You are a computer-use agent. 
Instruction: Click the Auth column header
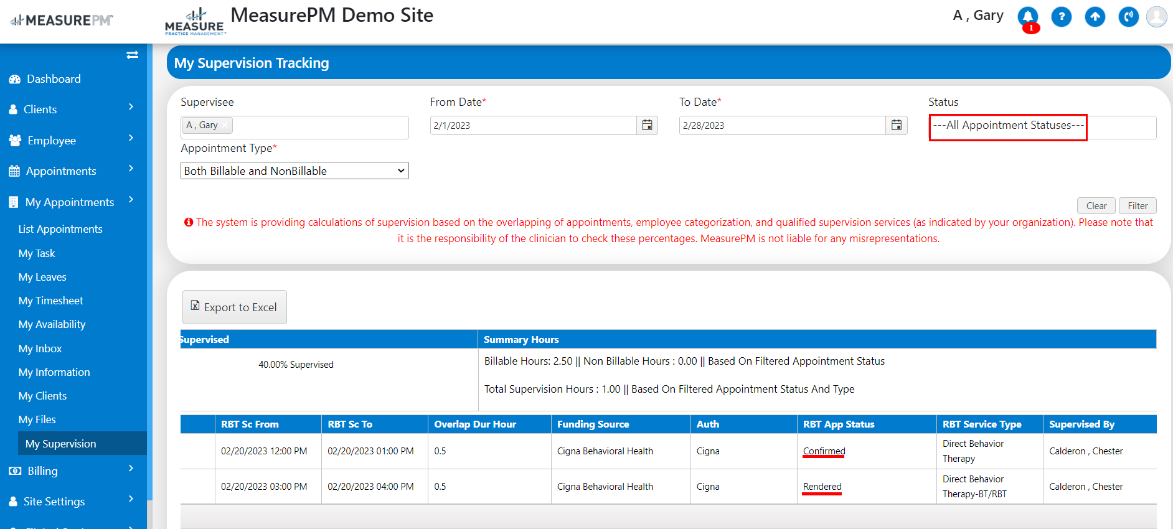pyautogui.click(x=743, y=424)
